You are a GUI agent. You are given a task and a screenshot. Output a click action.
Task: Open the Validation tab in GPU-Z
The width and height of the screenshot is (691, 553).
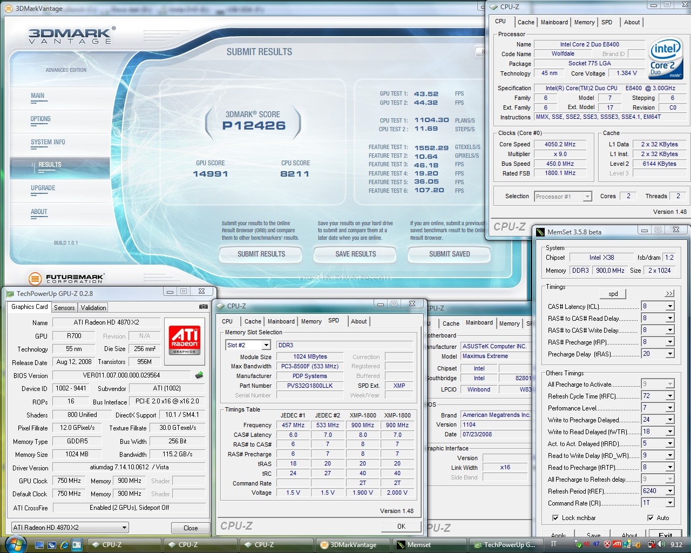[x=93, y=308]
